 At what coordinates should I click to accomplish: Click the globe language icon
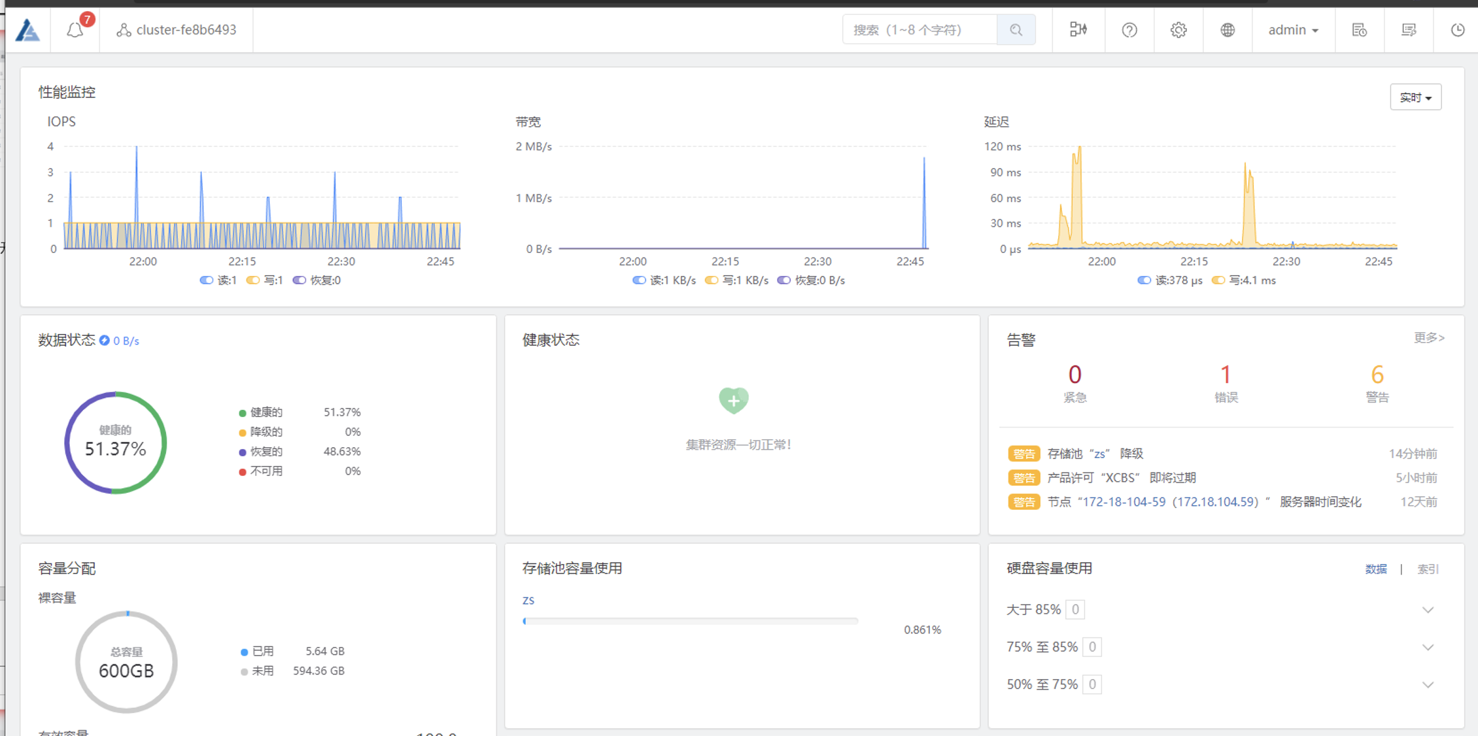coord(1228,29)
